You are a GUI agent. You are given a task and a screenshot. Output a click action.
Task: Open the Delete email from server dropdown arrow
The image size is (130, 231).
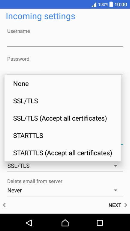tap(116, 190)
